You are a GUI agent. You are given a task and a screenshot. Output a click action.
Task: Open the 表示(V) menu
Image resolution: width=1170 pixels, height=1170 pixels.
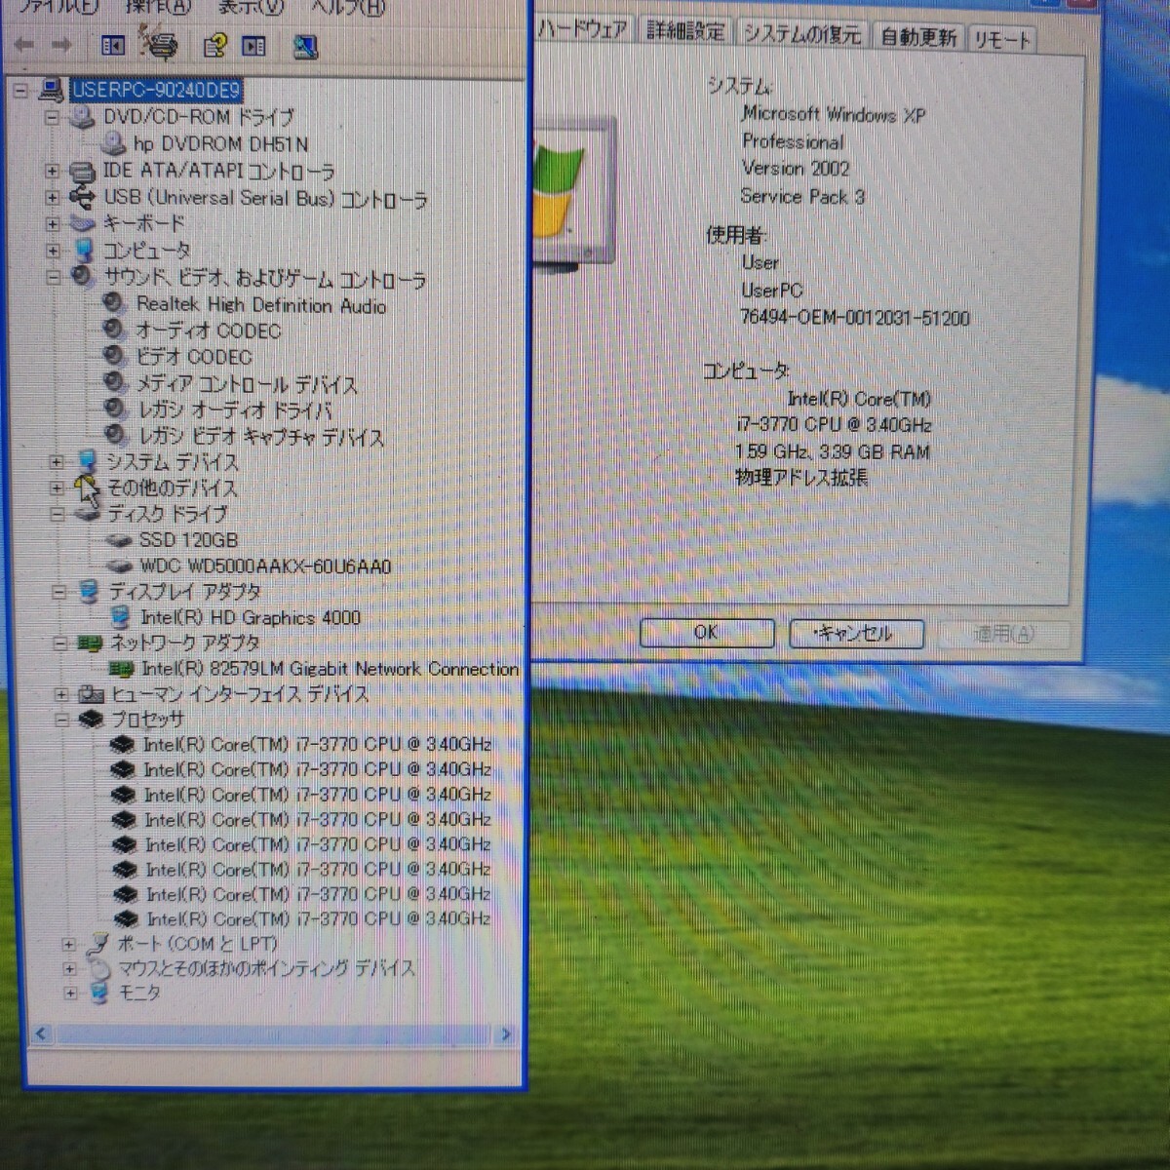250,7
